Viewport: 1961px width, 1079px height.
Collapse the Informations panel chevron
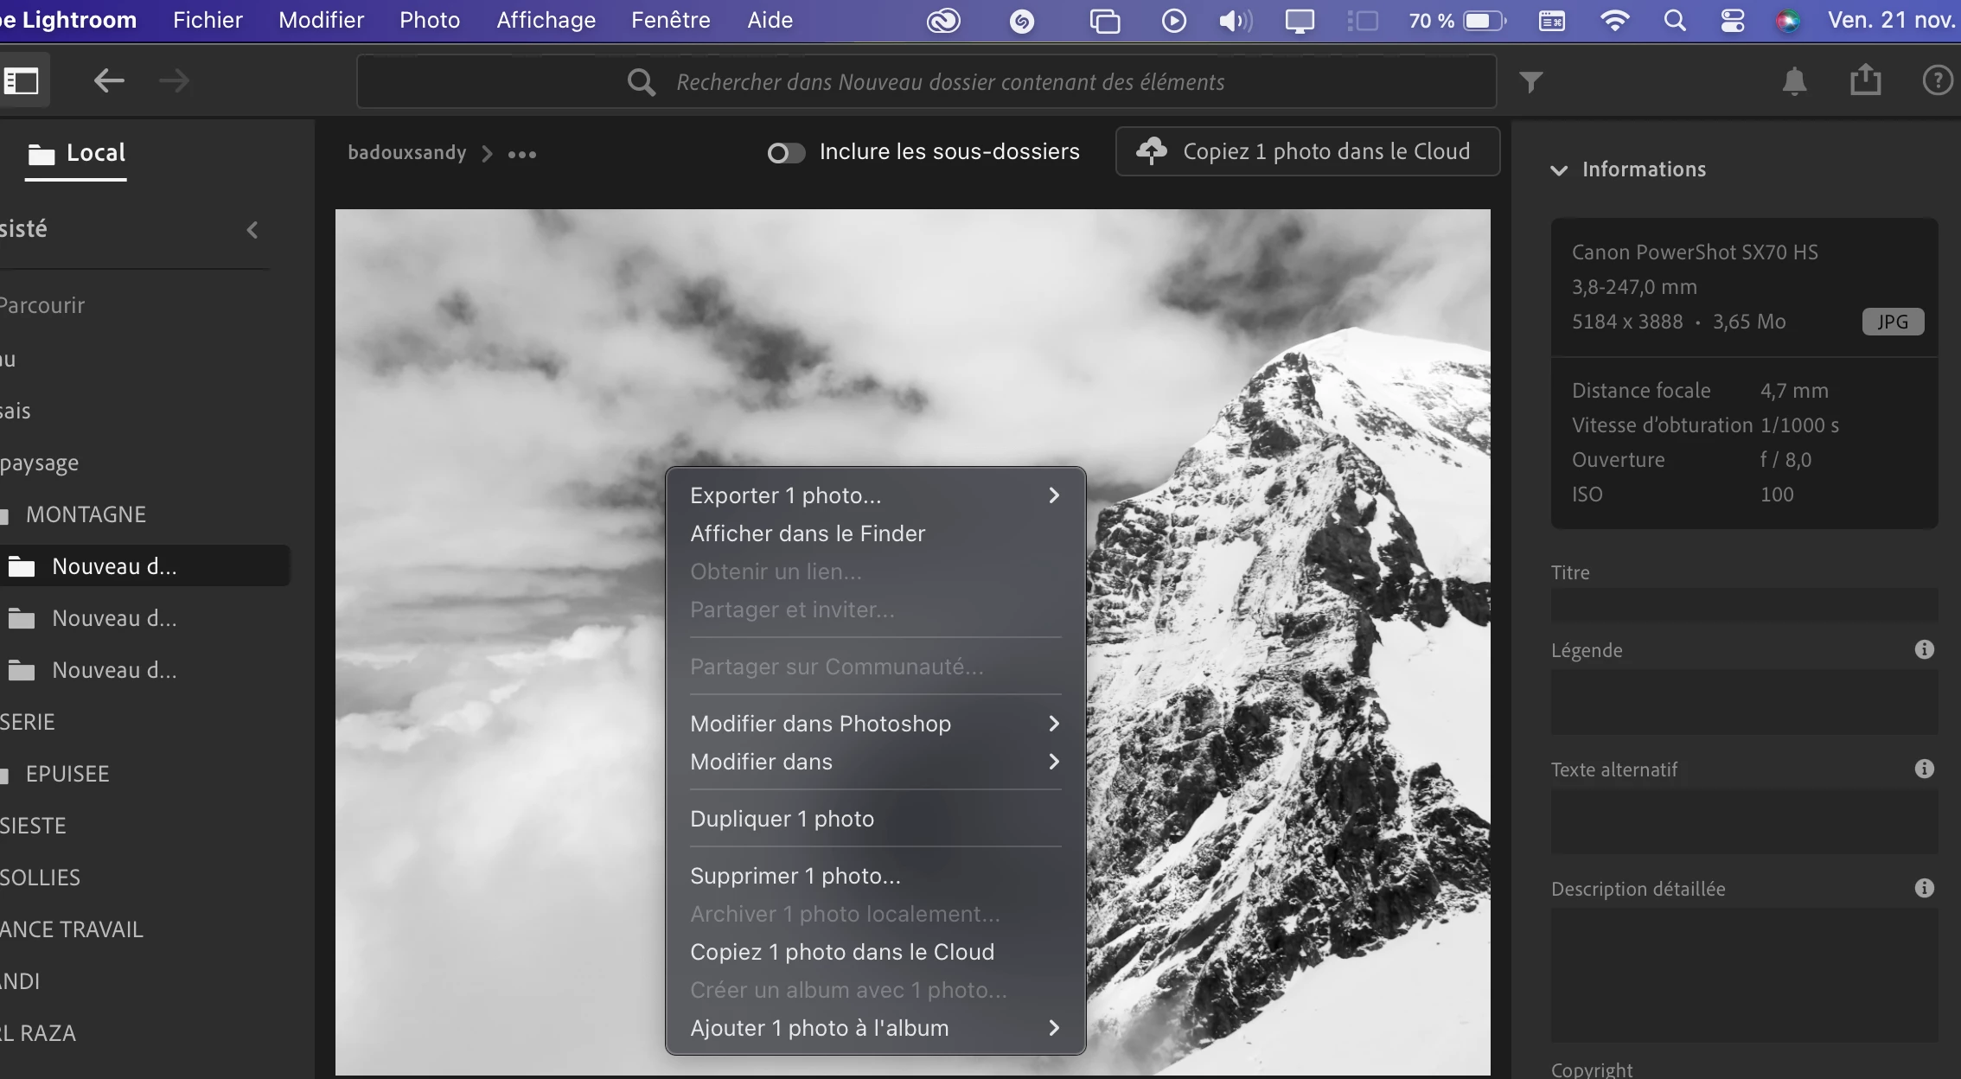(x=1558, y=170)
